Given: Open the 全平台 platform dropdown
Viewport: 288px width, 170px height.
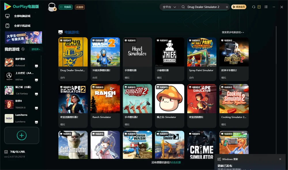Looking at the screenshot, I should pyautogui.click(x=169, y=7).
